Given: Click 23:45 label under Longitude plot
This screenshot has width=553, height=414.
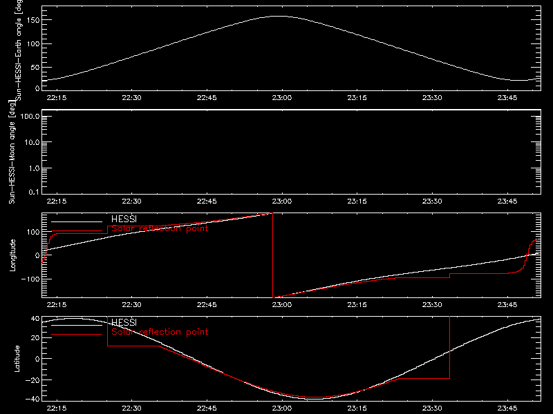Looking at the screenshot, I should (x=507, y=304).
